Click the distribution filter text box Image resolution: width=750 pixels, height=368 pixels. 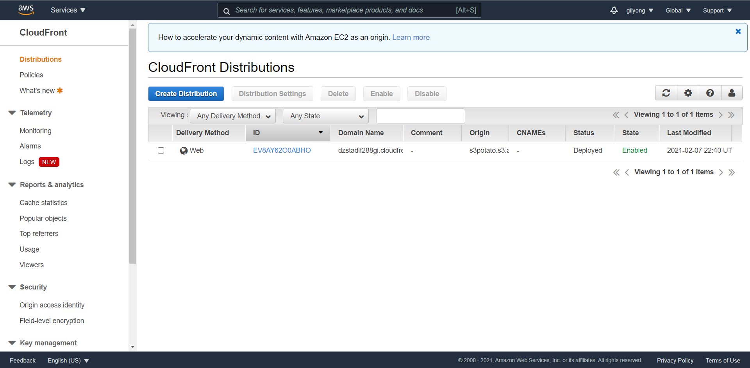420,116
